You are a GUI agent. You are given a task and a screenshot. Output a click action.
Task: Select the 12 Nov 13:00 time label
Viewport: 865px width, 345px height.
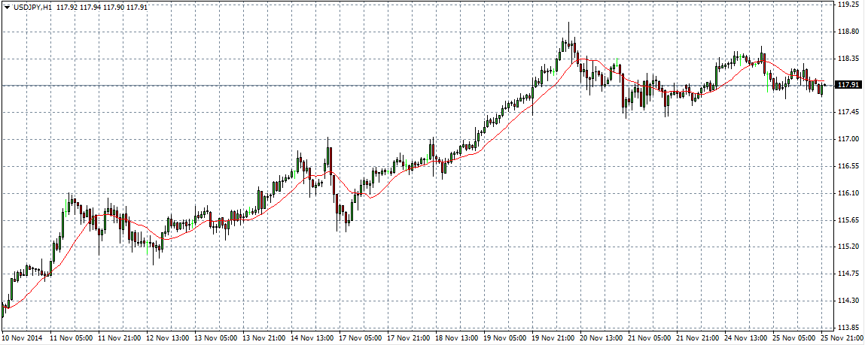[169, 338]
